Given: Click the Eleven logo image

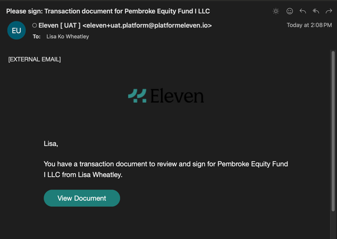Looking at the screenshot, I should point(166,96).
